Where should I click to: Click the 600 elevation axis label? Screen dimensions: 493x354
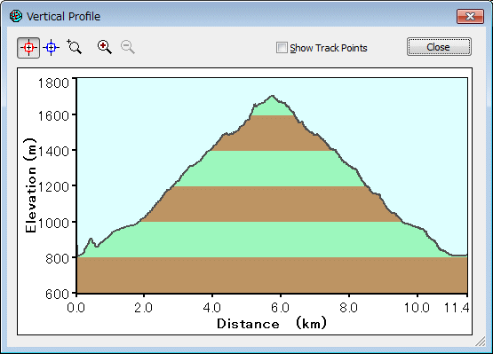[x=57, y=295]
